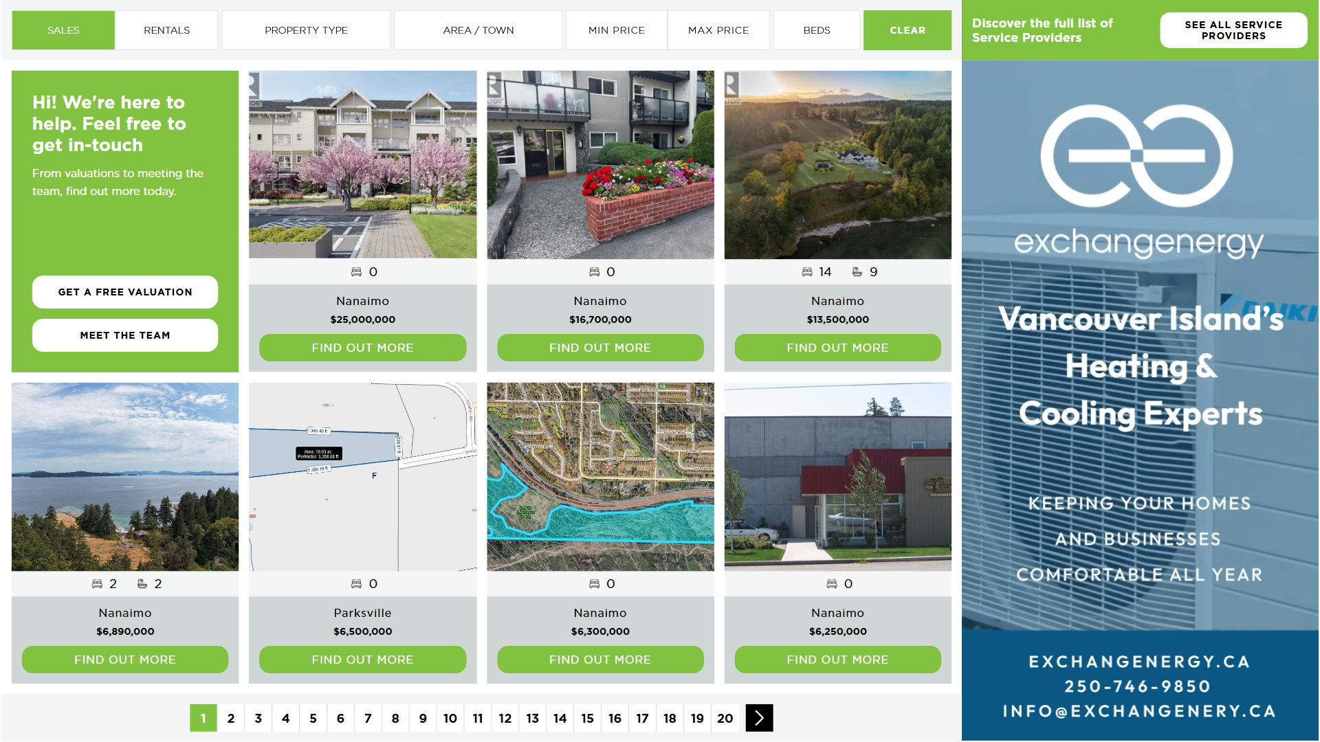This screenshot has height=742, width=1320.
Task: Click the next page arrow icon
Action: click(759, 718)
